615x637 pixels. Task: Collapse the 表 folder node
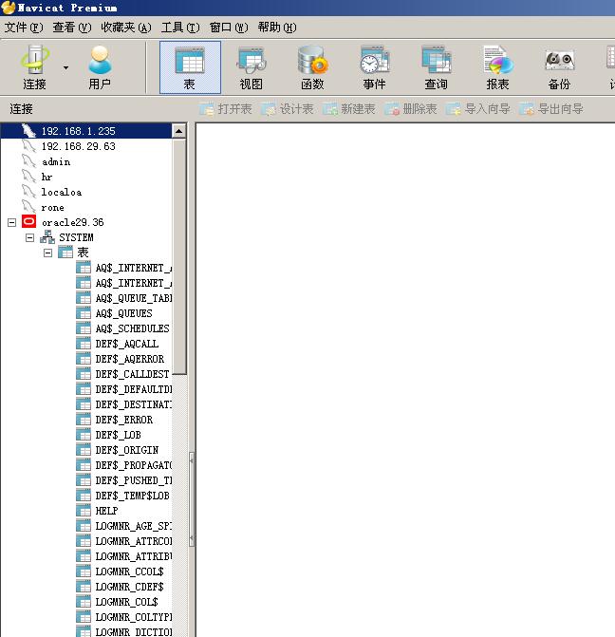coord(48,253)
